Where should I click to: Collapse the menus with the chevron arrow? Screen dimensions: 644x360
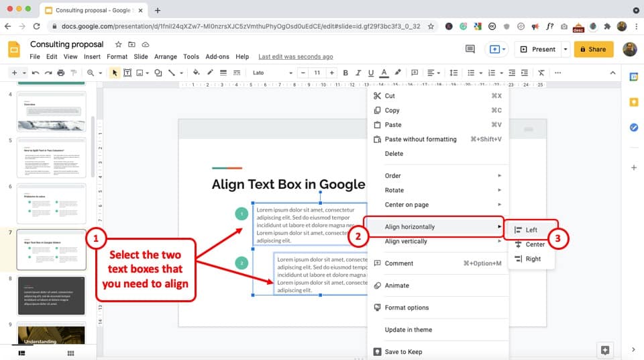point(612,73)
